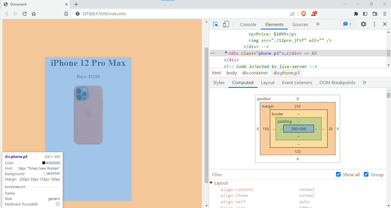Select div.container in the breadcrumb
Image resolution: width=391 pixels, height=208 pixels.
[x=255, y=73]
